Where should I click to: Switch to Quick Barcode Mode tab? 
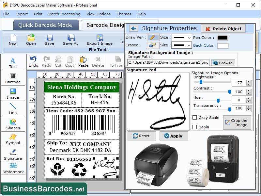click(46, 25)
